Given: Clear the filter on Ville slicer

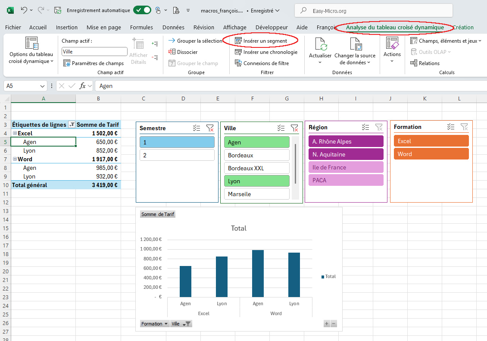Looking at the screenshot, I should pos(294,128).
